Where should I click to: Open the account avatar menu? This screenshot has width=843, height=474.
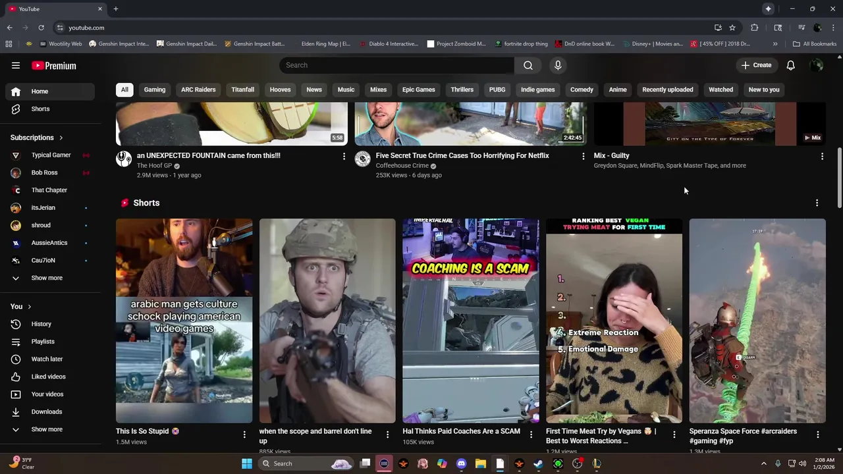coord(817,65)
